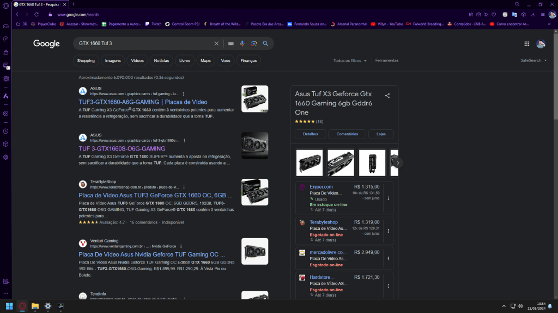Show more bookmarks overflow chevron
This screenshot has height=313, width=558.
pyautogui.click(x=549, y=24)
